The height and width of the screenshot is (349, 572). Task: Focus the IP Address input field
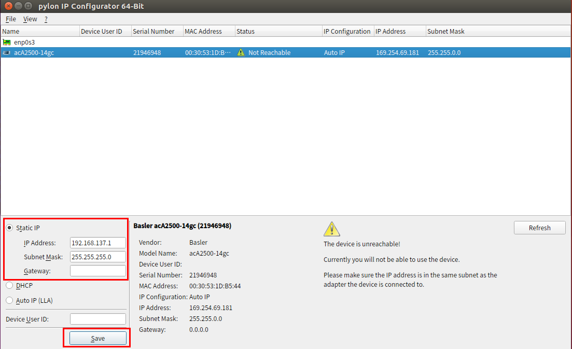tap(98, 243)
